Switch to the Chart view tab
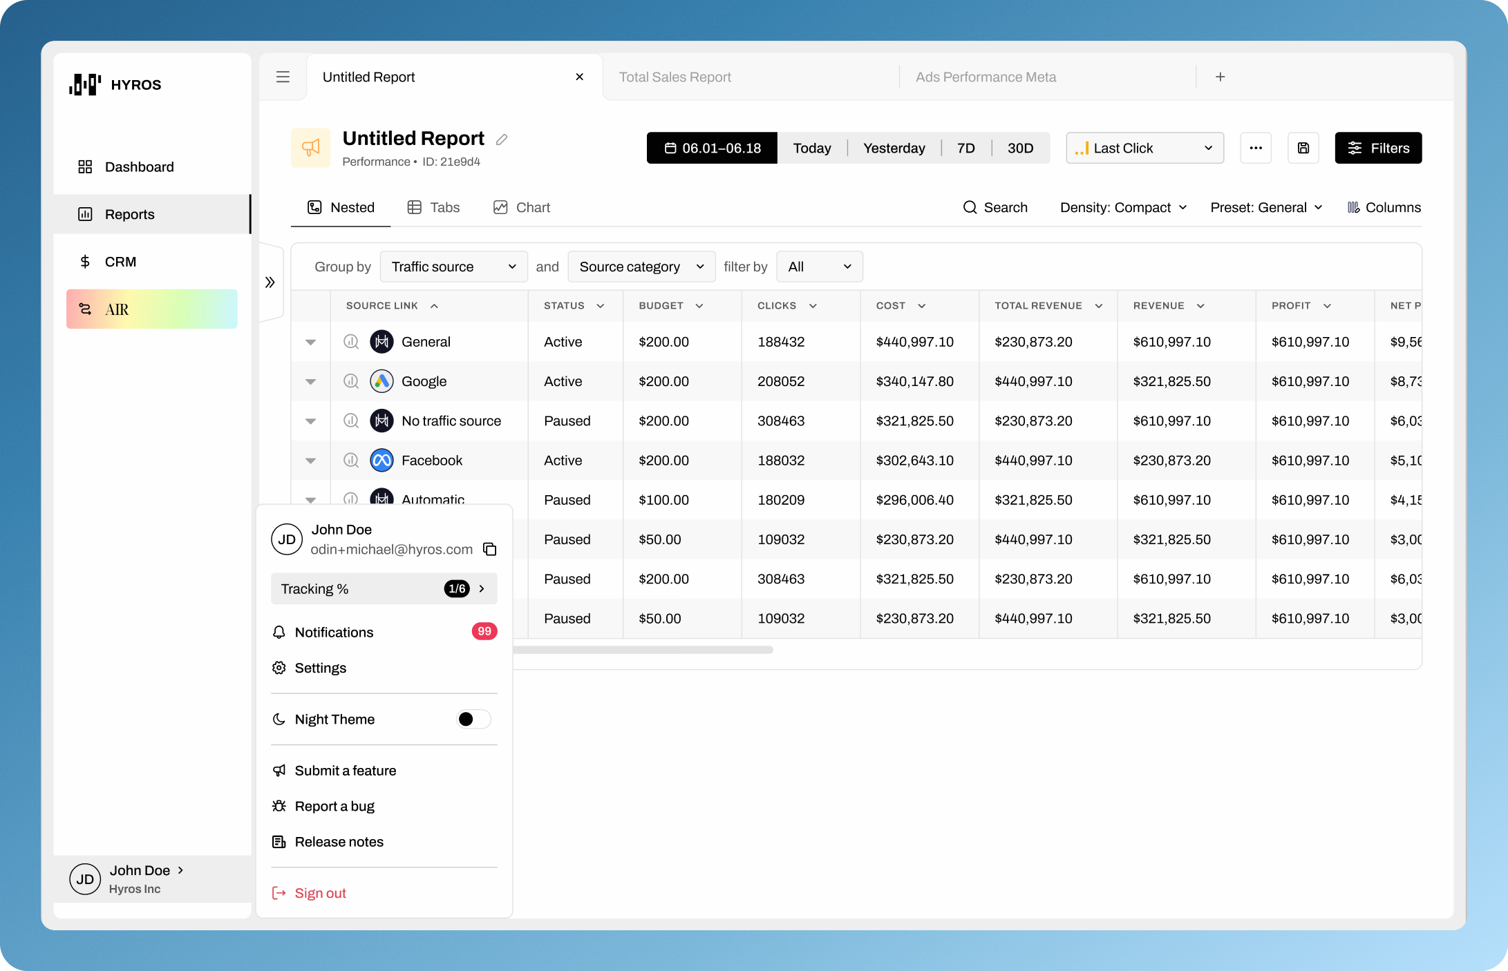This screenshot has width=1508, height=971. click(522, 207)
